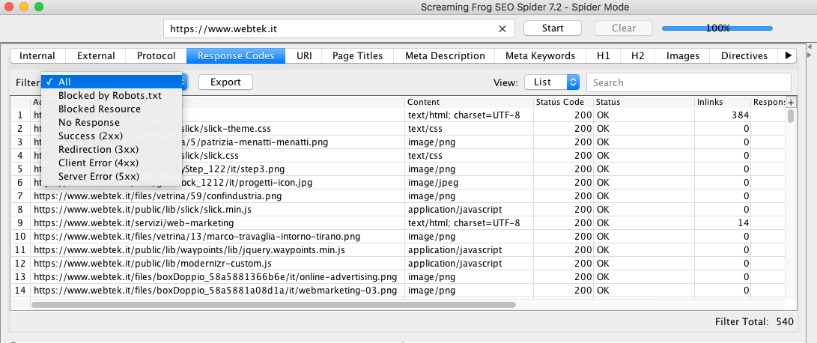This screenshot has width=817, height=343.
Task: Filter by Success (2xx)
Action: 112,136
